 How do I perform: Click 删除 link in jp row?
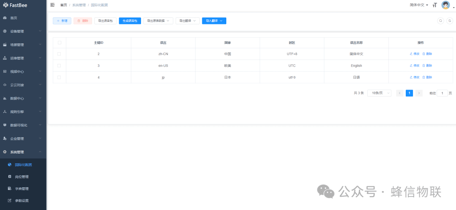(427, 77)
